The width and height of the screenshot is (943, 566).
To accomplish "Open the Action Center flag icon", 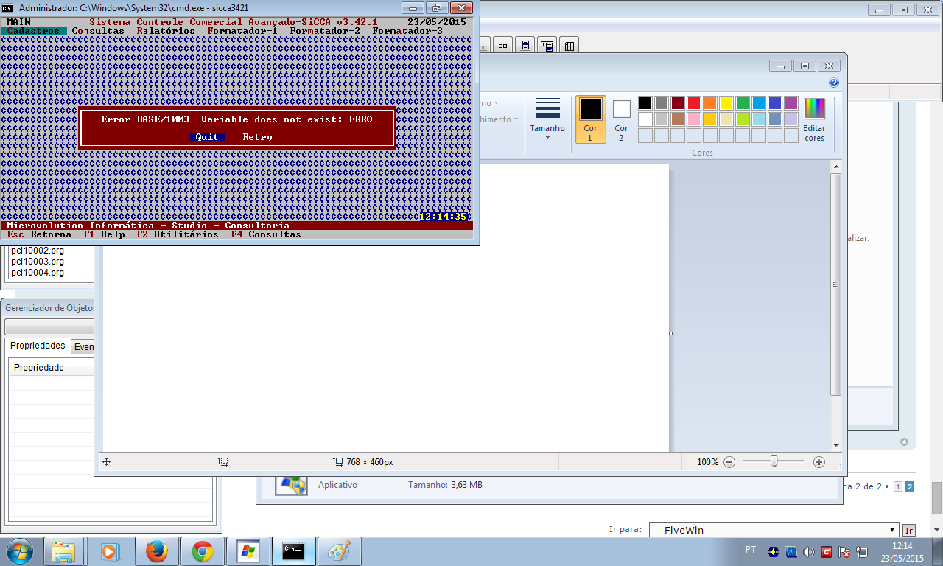I will 845,551.
